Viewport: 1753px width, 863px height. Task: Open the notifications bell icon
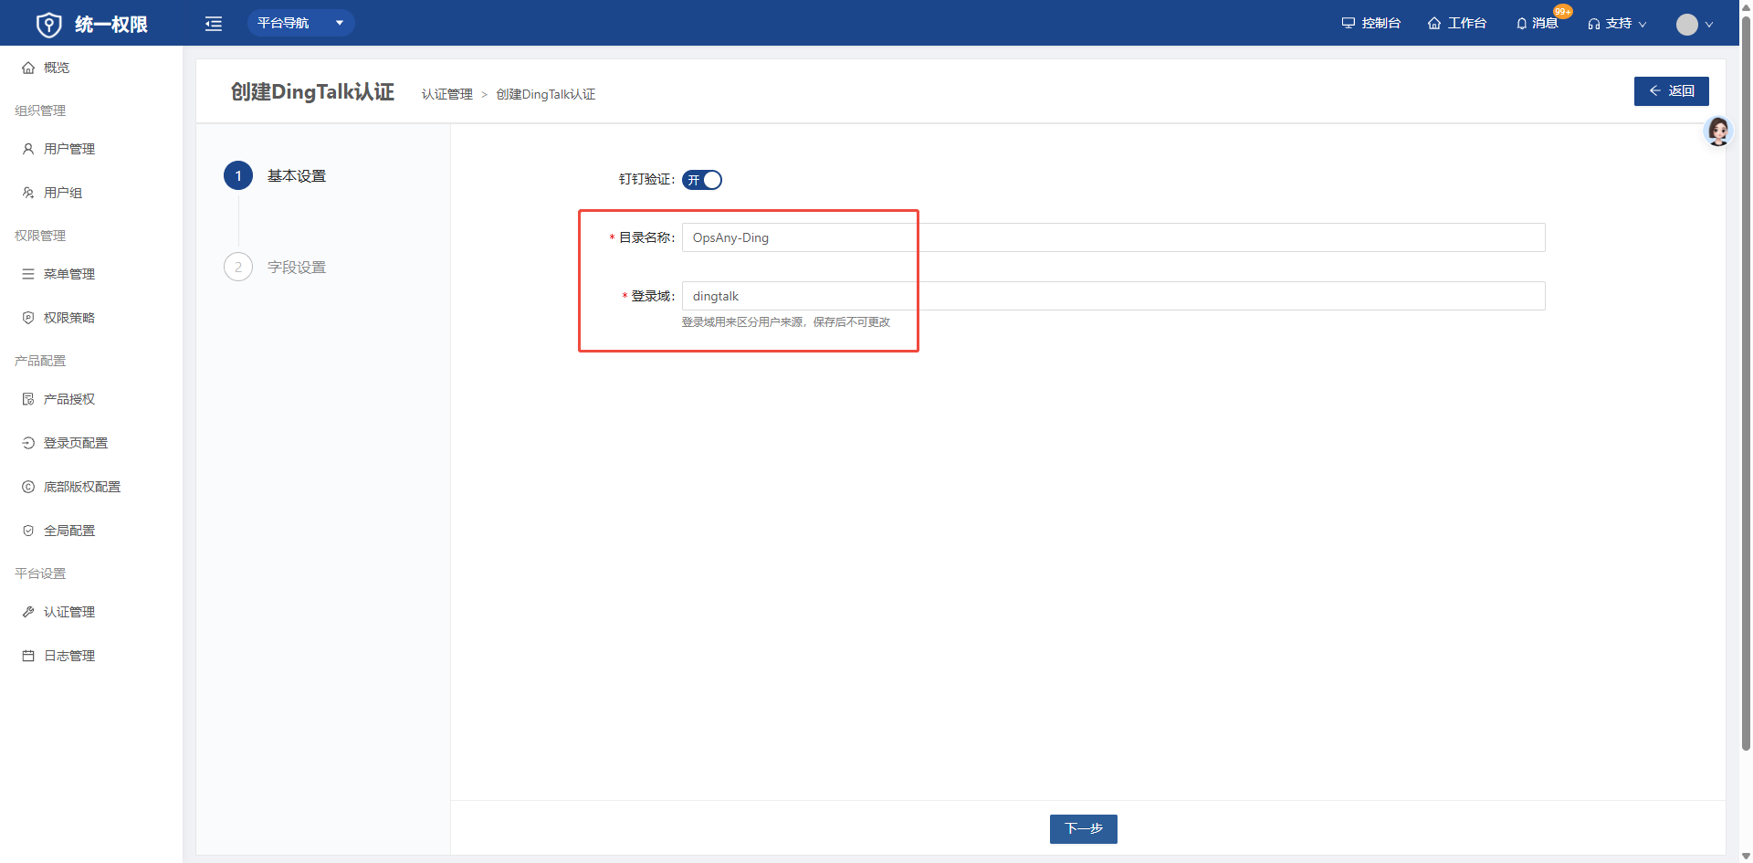(1522, 24)
